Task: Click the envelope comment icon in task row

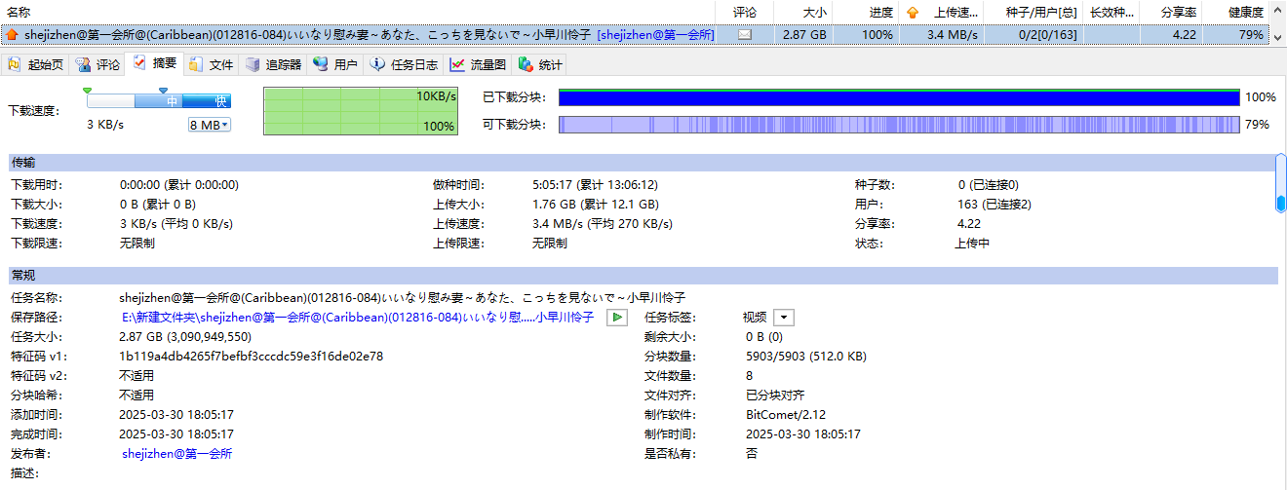Action: (x=745, y=34)
